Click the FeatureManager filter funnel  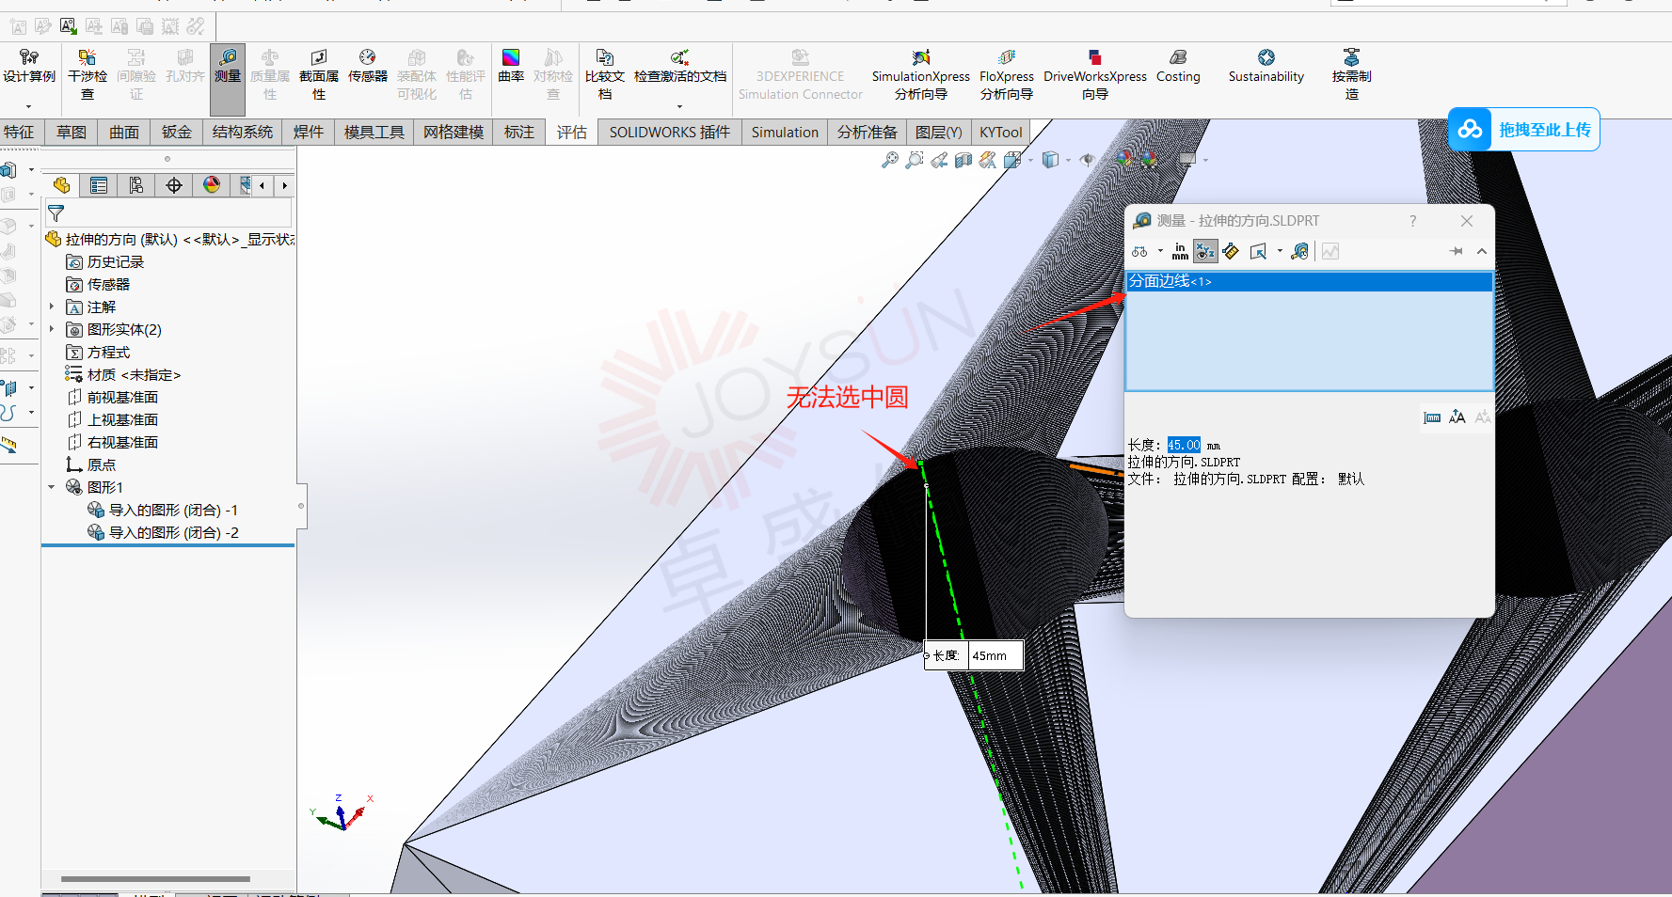[x=56, y=213]
